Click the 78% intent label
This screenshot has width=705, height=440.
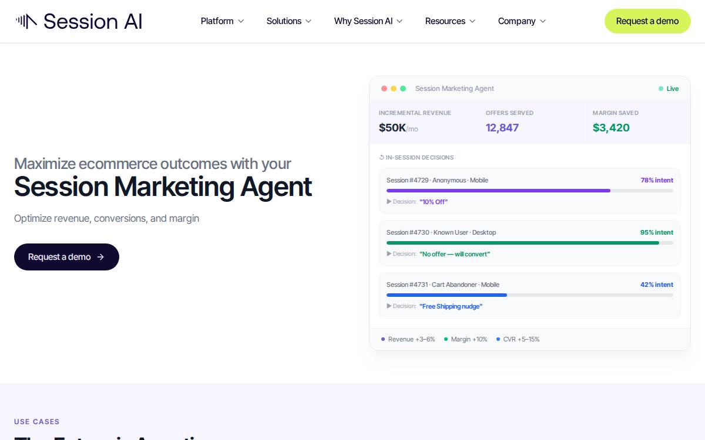pos(657,180)
